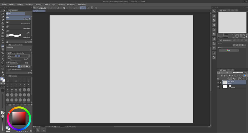
Task: Select the Pencil tool in the left toolbar
Action: (3, 17)
